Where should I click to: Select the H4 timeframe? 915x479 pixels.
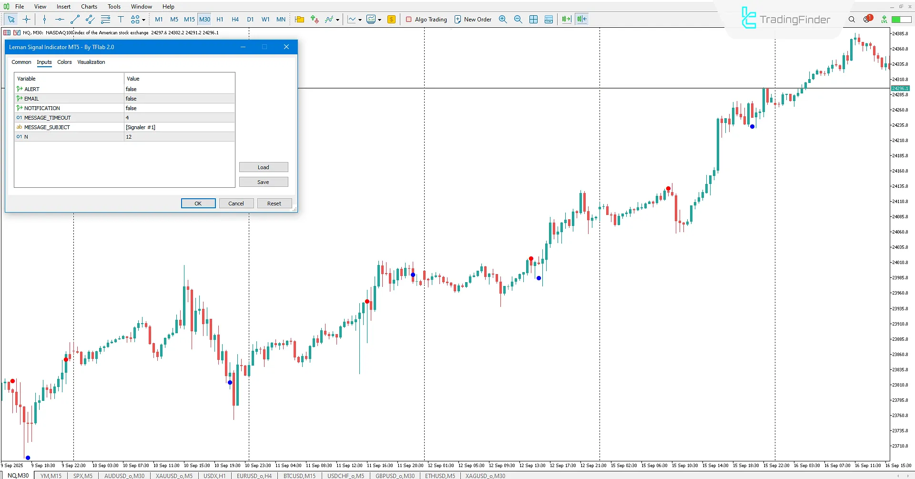(235, 19)
